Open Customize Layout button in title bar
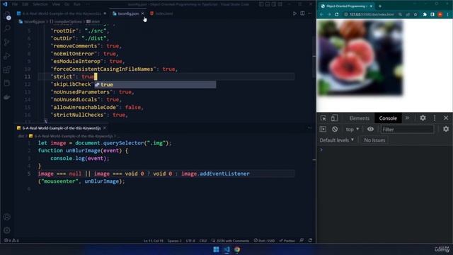This screenshot has height=255, width=453. (x=280, y=4)
